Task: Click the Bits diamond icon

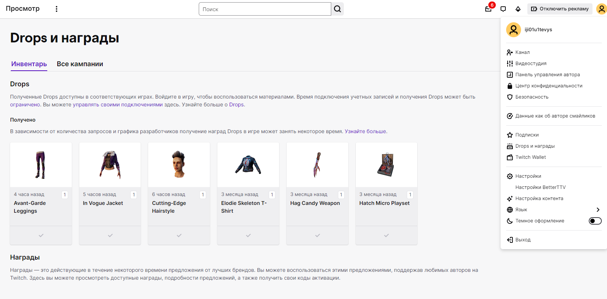Action: [x=518, y=9]
